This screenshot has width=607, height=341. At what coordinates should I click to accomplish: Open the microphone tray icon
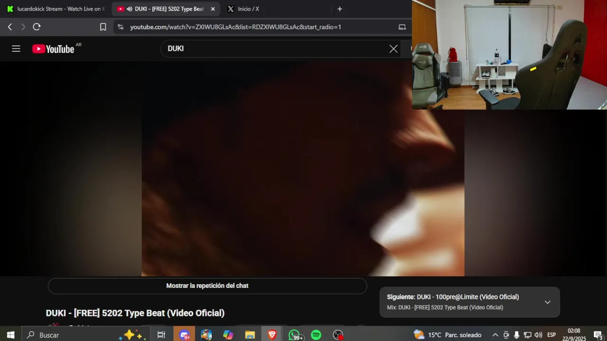click(x=516, y=335)
